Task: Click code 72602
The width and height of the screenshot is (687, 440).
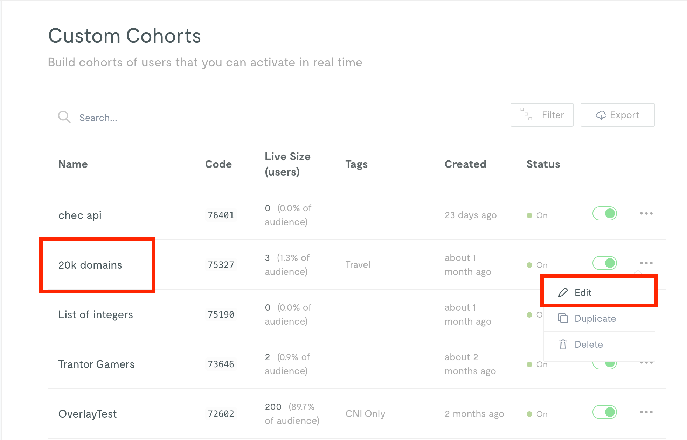Action: (221, 414)
